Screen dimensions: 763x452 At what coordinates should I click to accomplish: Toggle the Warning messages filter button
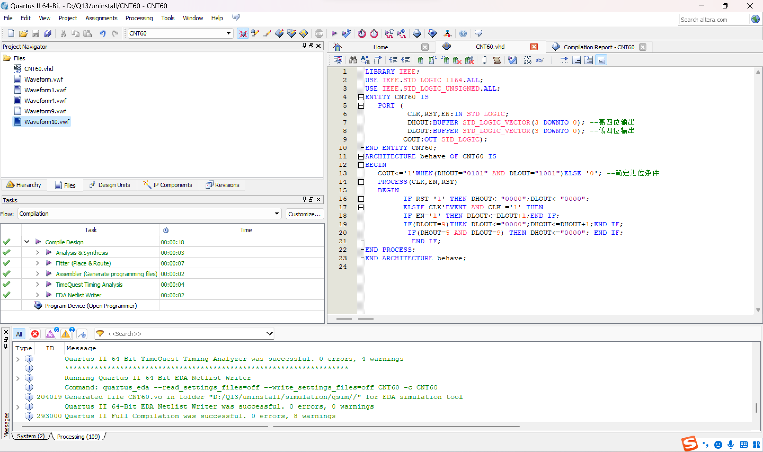pyautogui.click(x=66, y=334)
